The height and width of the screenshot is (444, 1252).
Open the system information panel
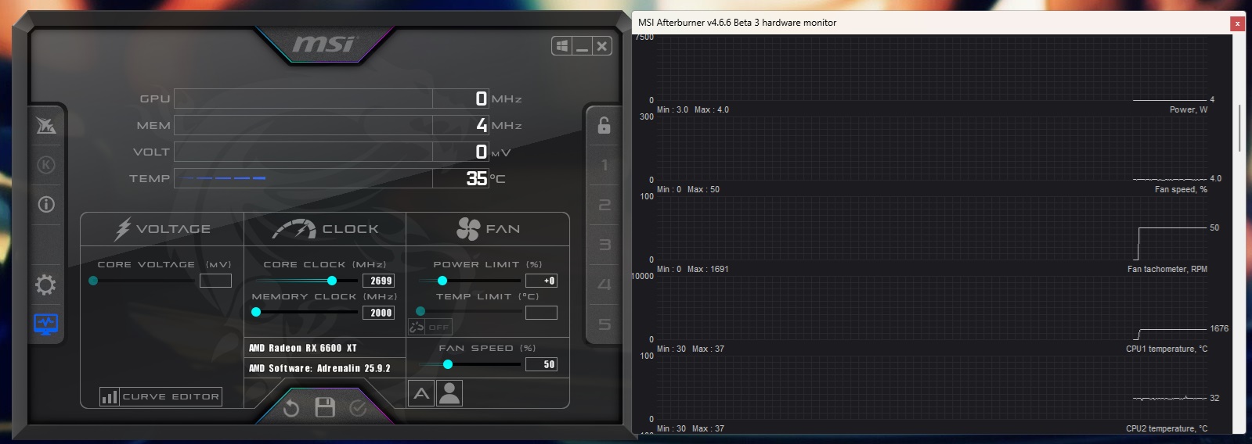click(x=46, y=205)
